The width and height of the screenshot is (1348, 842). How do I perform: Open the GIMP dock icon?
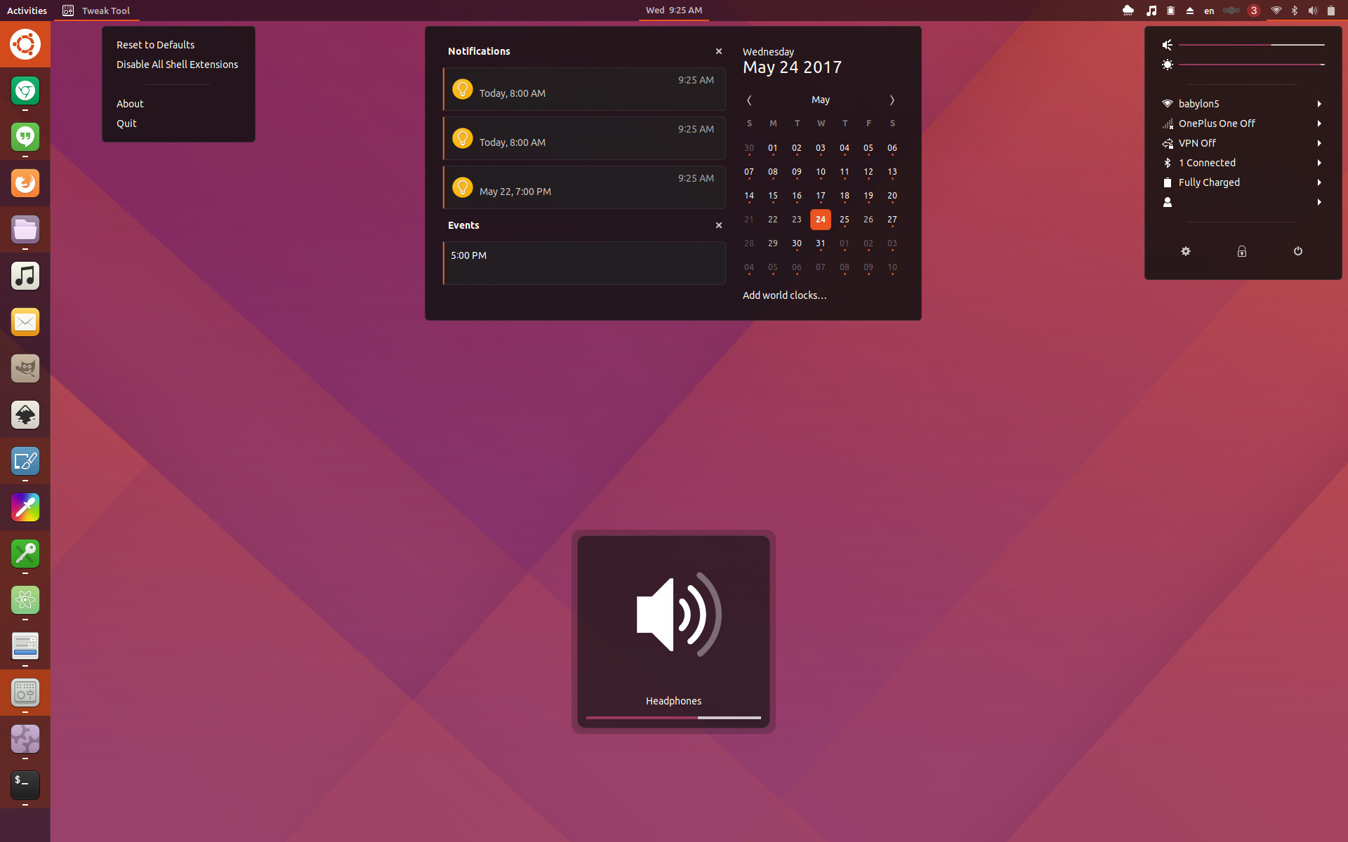coord(25,368)
